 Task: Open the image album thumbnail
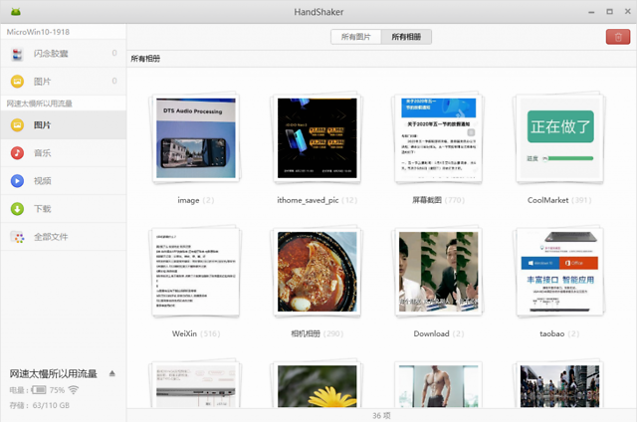pyautogui.click(x=196, y=138)
